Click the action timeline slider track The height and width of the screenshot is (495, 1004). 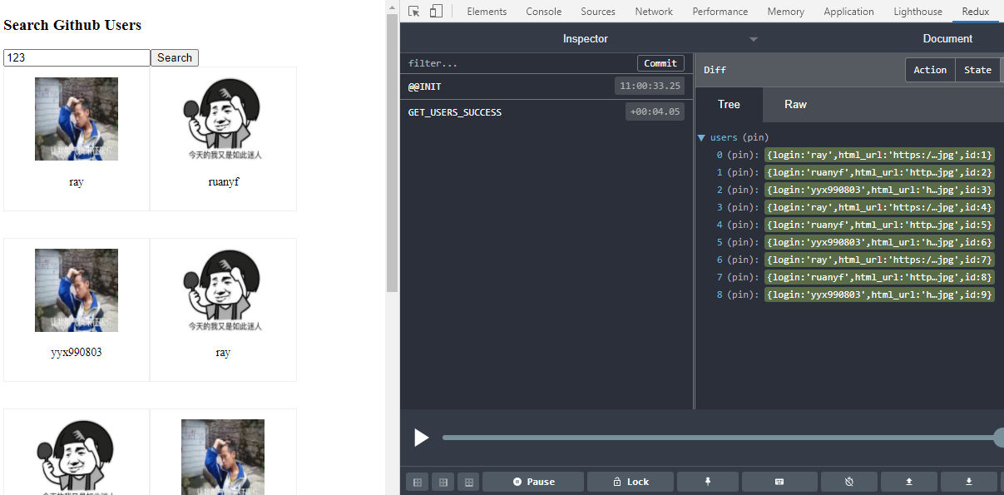[720, 438]
